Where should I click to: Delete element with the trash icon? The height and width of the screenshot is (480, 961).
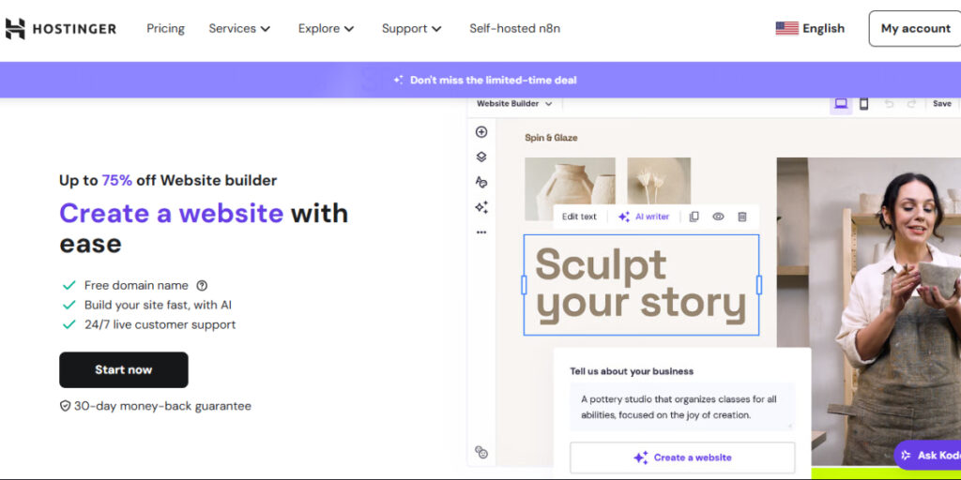(x=742, y=217)
